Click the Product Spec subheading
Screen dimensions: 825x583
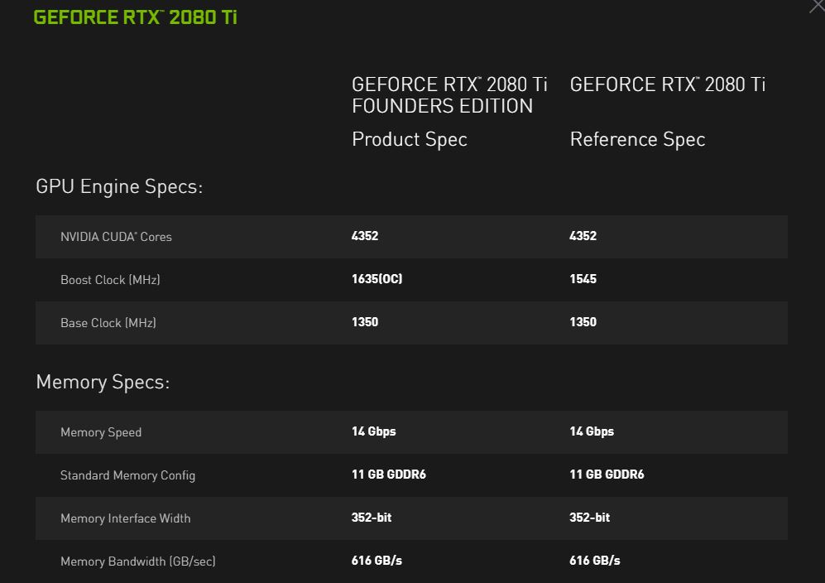tap(409, 139)
